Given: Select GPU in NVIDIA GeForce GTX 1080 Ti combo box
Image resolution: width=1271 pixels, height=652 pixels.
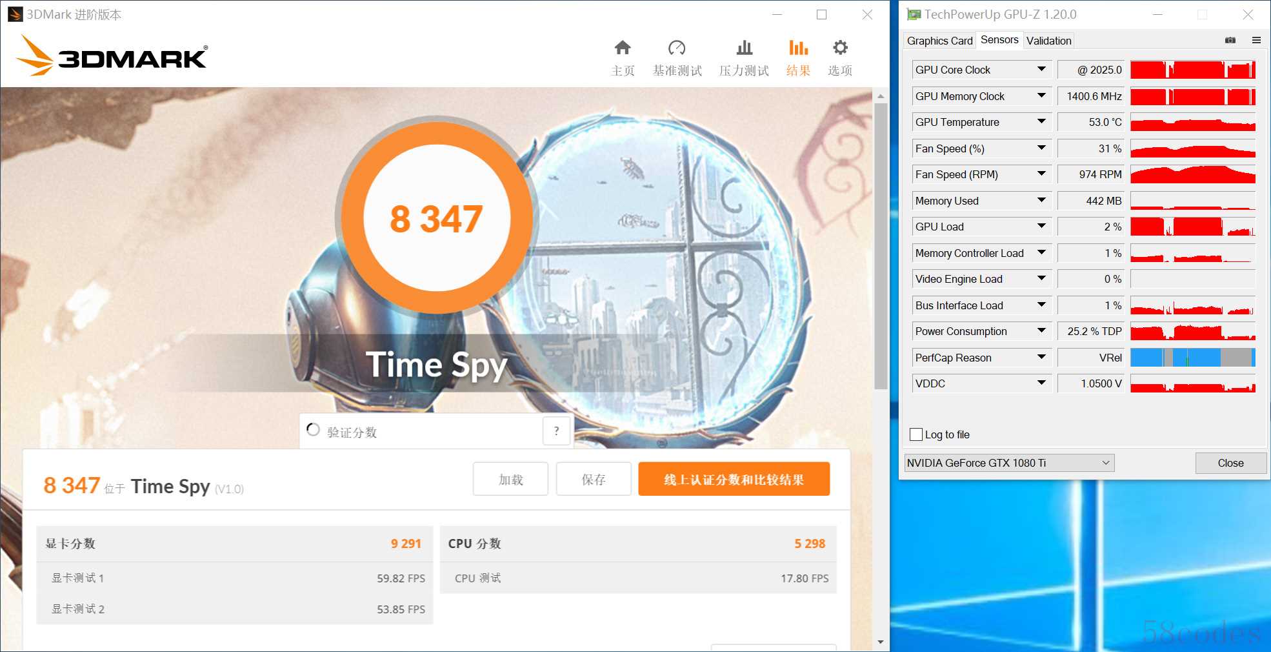Looking at the screenshot, I should click(1009, 463).
